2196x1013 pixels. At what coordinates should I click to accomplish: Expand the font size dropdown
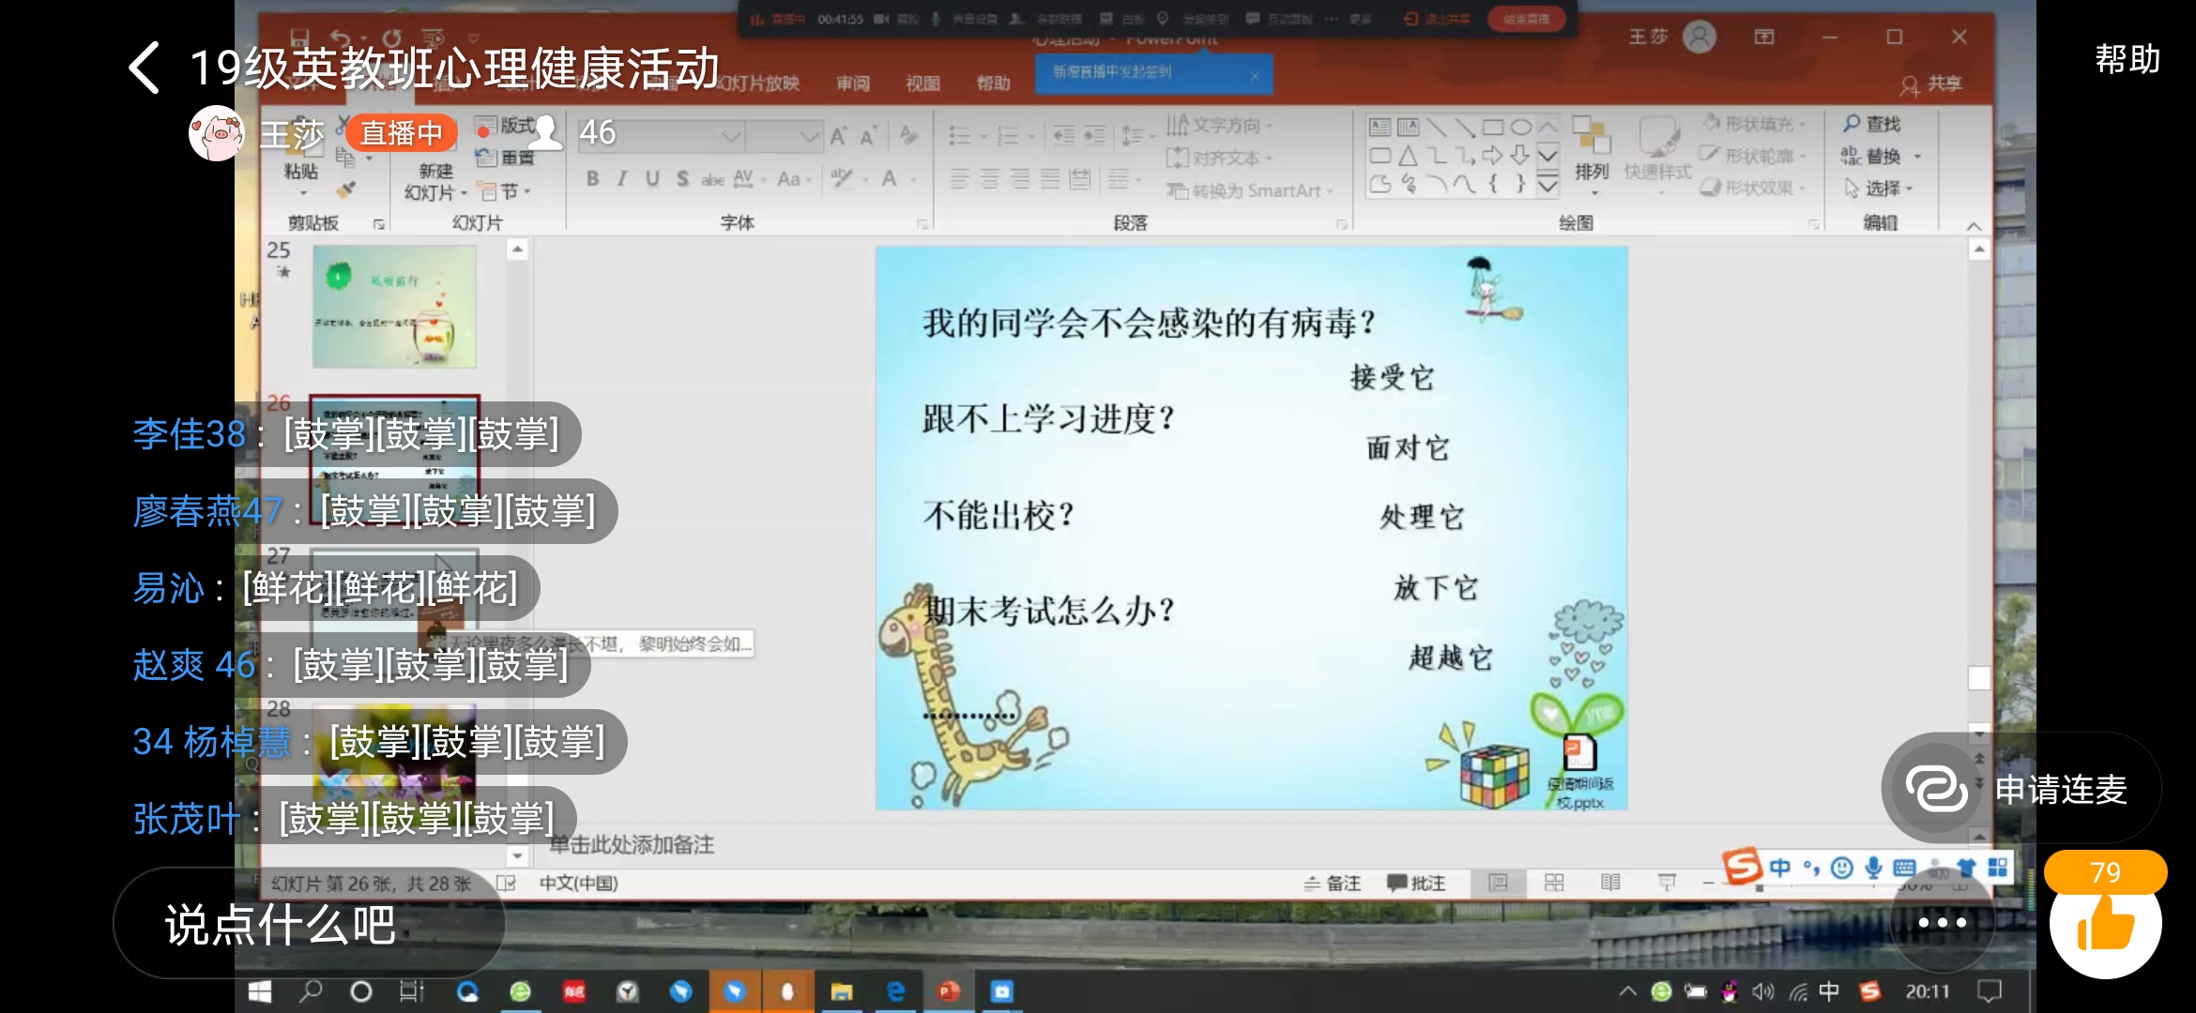click(x=809, y=137)
